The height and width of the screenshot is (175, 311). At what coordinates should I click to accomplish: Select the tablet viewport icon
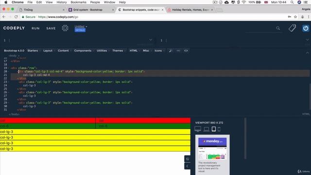[x=214, y=129]
